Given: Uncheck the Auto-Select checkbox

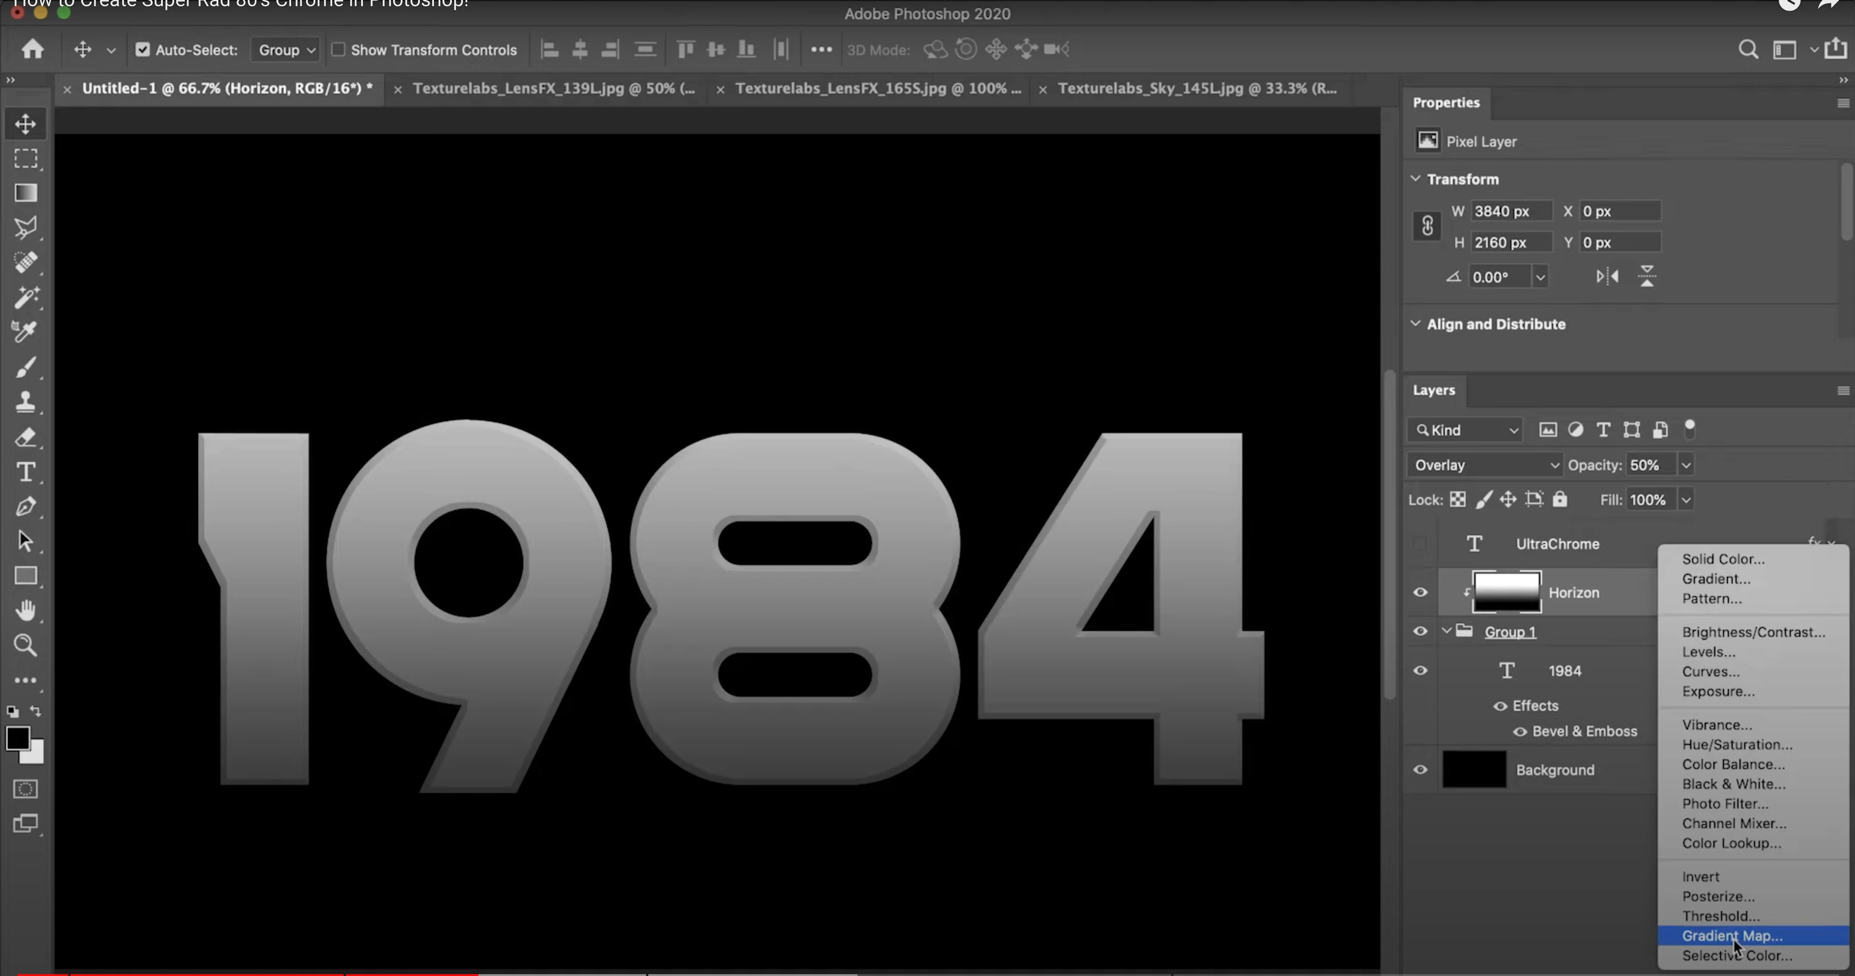Looking at the screenshot, I should pyautogui.click(x=142, y=50).
